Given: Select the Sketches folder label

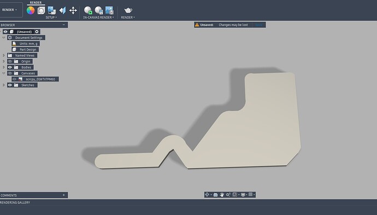Looking at the screenshot, I should coord(28,85).
